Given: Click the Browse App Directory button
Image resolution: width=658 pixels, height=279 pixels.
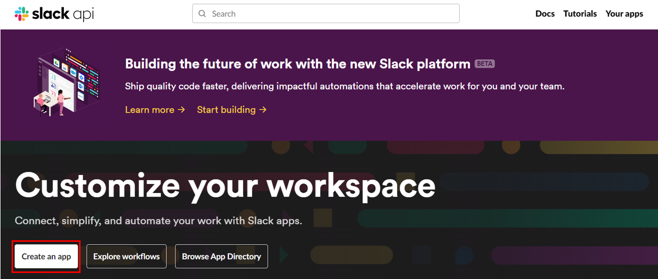Looking at the screenshot, I should point(222,256).
